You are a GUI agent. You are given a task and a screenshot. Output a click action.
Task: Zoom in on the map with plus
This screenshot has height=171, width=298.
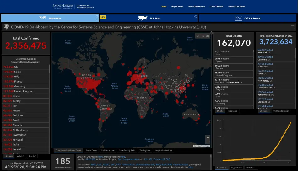pos(208,137)
